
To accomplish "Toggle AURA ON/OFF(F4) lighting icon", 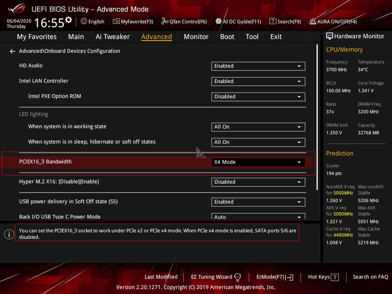I will click(x=313, y=21).
